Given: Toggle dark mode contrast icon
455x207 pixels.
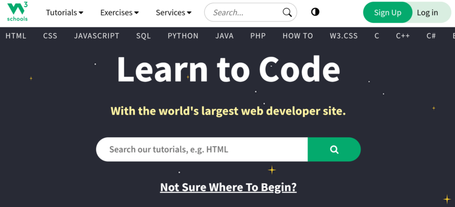Looking at the screenshot, I should (315, 12).
